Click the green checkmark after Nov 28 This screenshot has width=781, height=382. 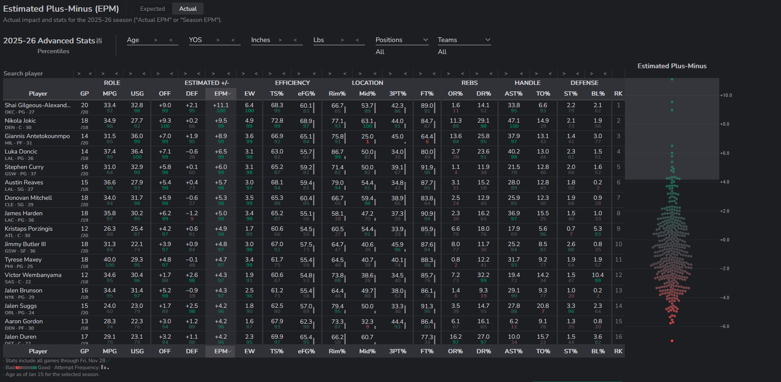coord(109,361)
